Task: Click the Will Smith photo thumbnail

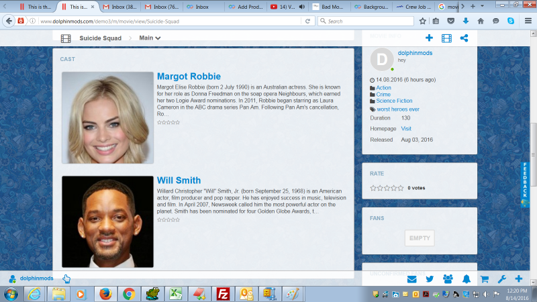Action: pyautogui.click(x=107, y=221)
